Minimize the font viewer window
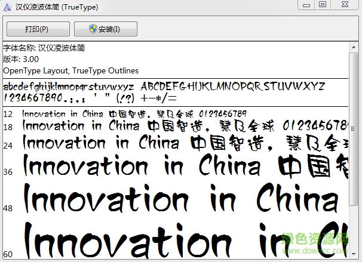 306,5
